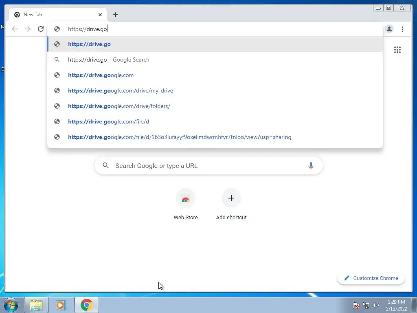Click the Search Google or type a URL box

click(208, 165)
